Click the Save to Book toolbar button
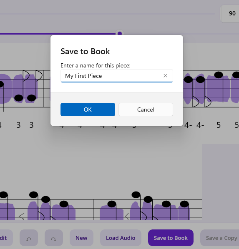Viewport: 239px width, 249px height. (171, 238)
